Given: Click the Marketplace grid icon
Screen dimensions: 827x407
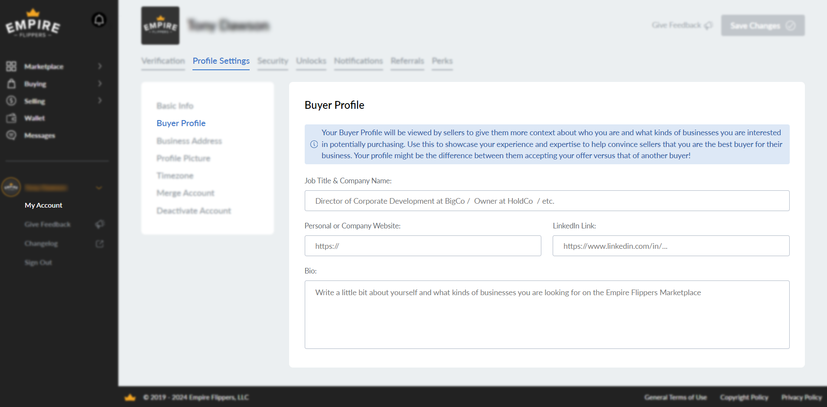Looking at the screenshot, I should 11,66.
